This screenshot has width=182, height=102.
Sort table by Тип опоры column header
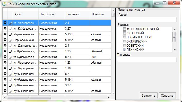click(x=51, y=14)
